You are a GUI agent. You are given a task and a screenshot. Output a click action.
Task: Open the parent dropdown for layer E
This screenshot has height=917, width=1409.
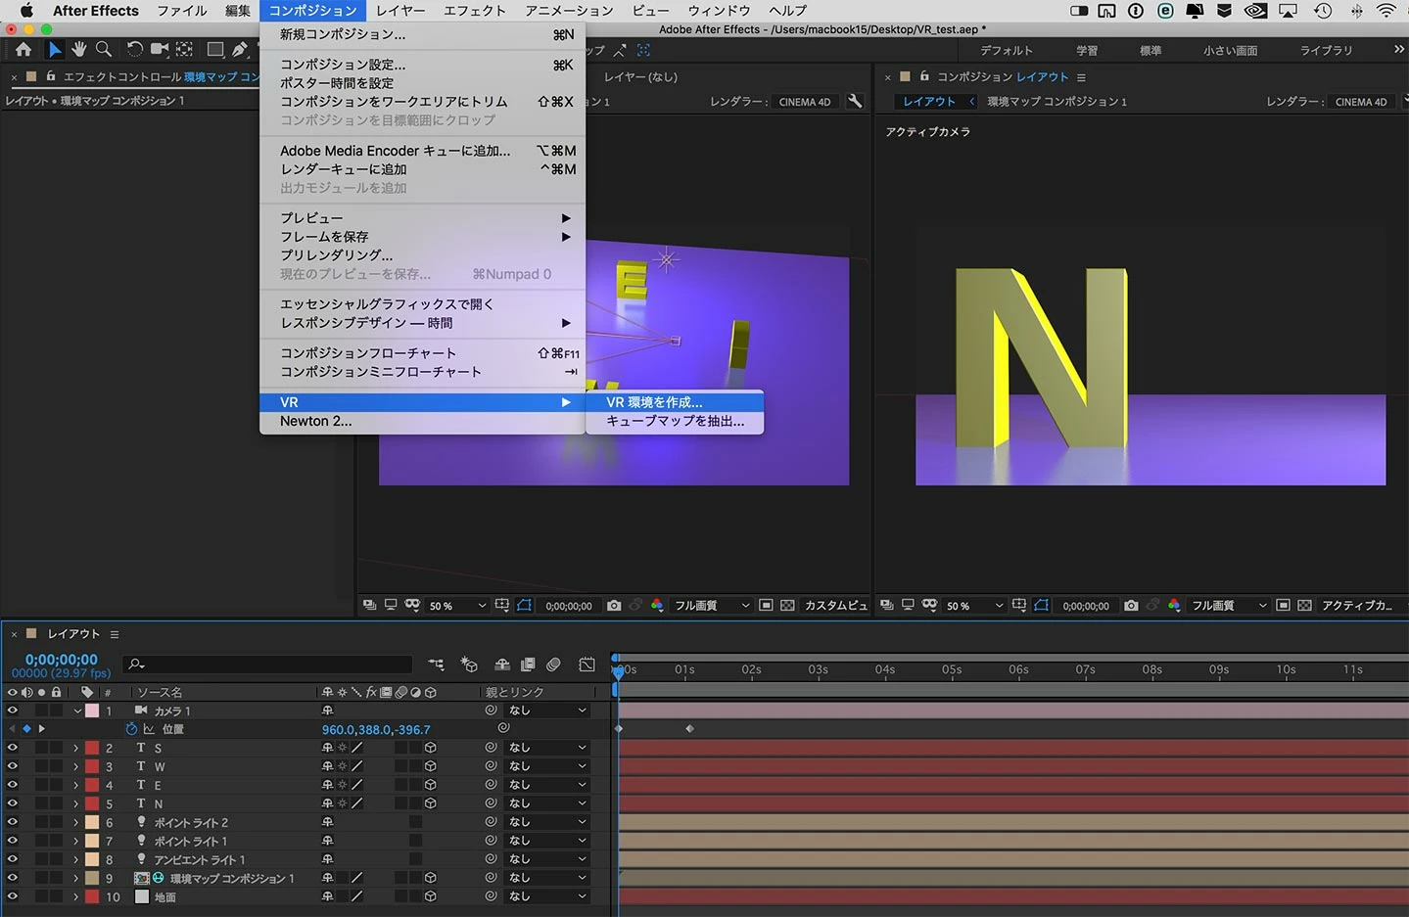(x=547, y=785)
